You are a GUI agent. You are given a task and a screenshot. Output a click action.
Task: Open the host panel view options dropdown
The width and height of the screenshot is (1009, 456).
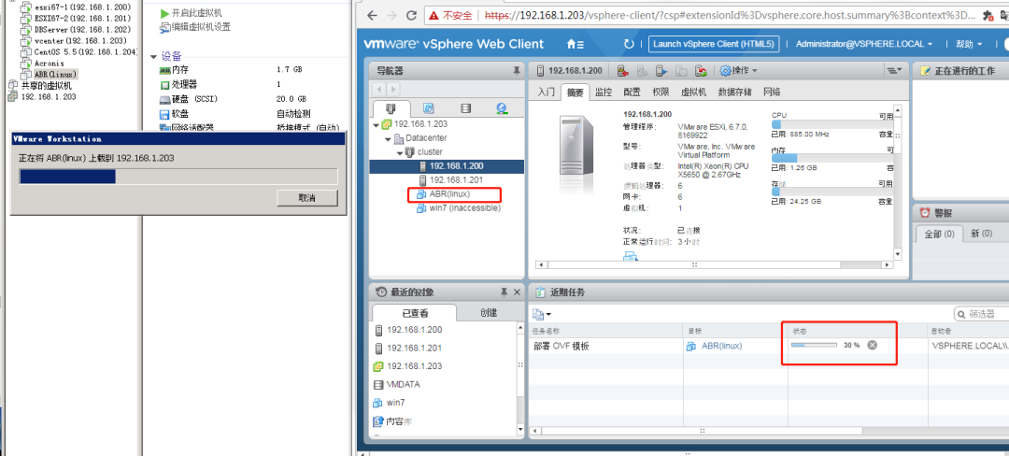coord(894,71)
